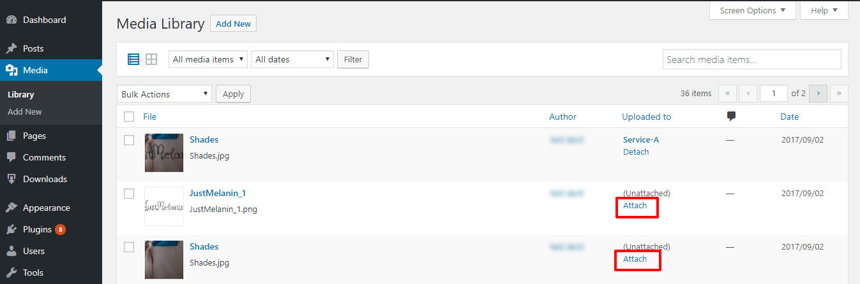Switch to grid view icon
This screenshot has width=860, height=284.
pos(151,59)
